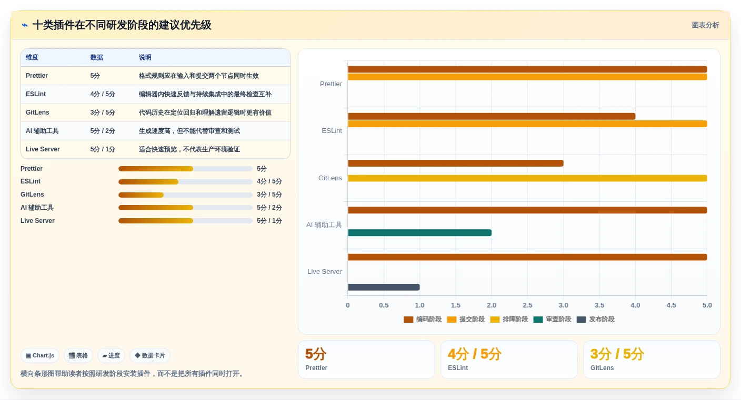
Task: Click the Prettier y-axis label in chart
Action: pos(331,84)
